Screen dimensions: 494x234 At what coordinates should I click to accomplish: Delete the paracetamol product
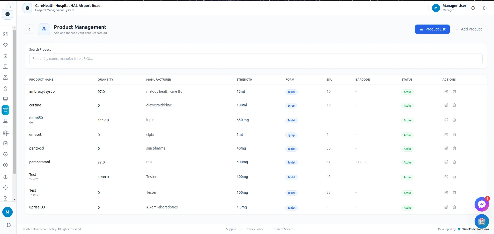pyautogui.click(x=454, y=162)
